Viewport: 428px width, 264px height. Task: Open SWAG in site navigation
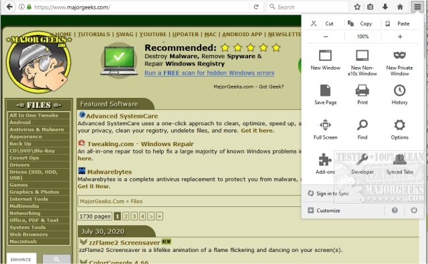(124, 34)
